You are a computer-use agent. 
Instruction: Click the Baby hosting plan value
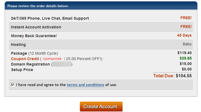coord(187,44)
